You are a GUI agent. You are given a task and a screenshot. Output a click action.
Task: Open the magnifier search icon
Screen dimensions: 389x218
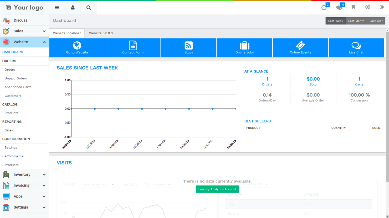pyautogui.click(x=88, y=8)
